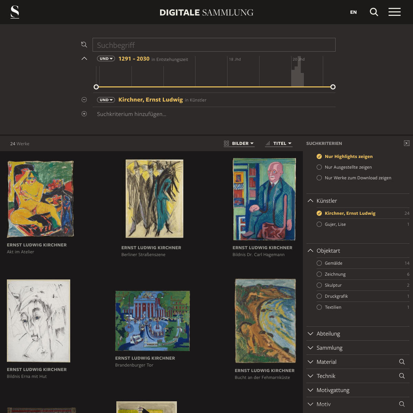
Task: Open the UND dropdown for Entstehungszeit
Action: point(106,59)
